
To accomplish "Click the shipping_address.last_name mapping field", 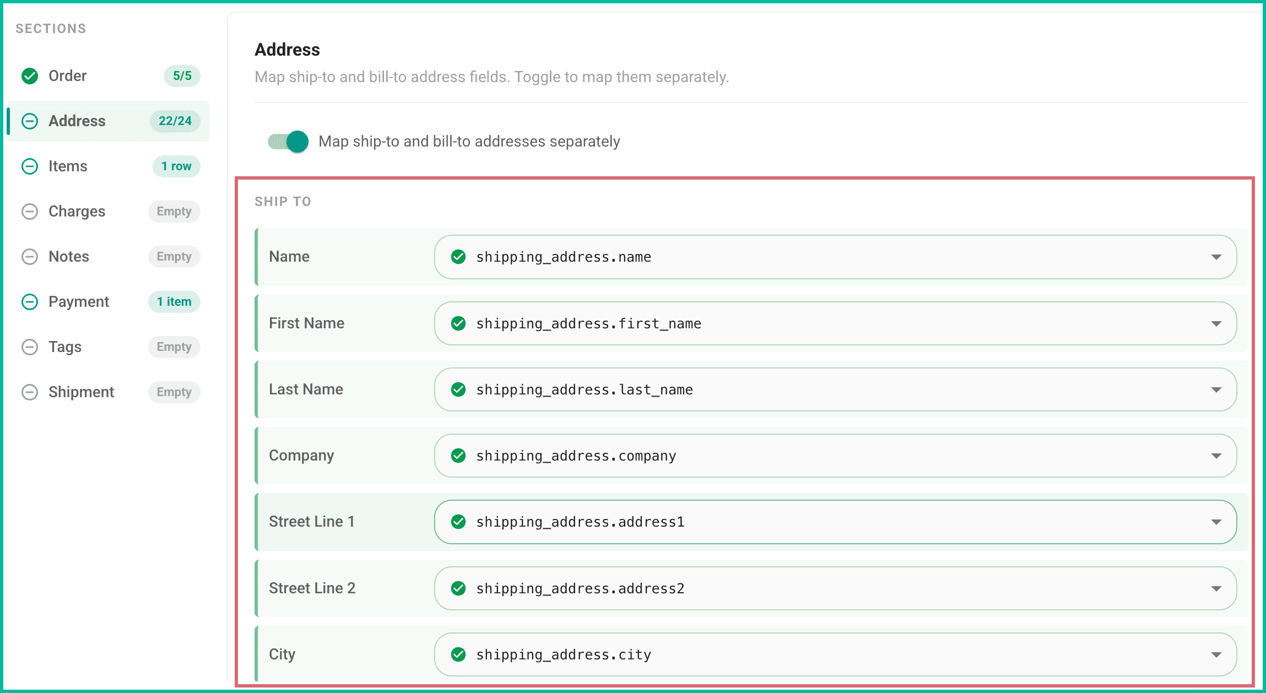I will pos(835,389).
